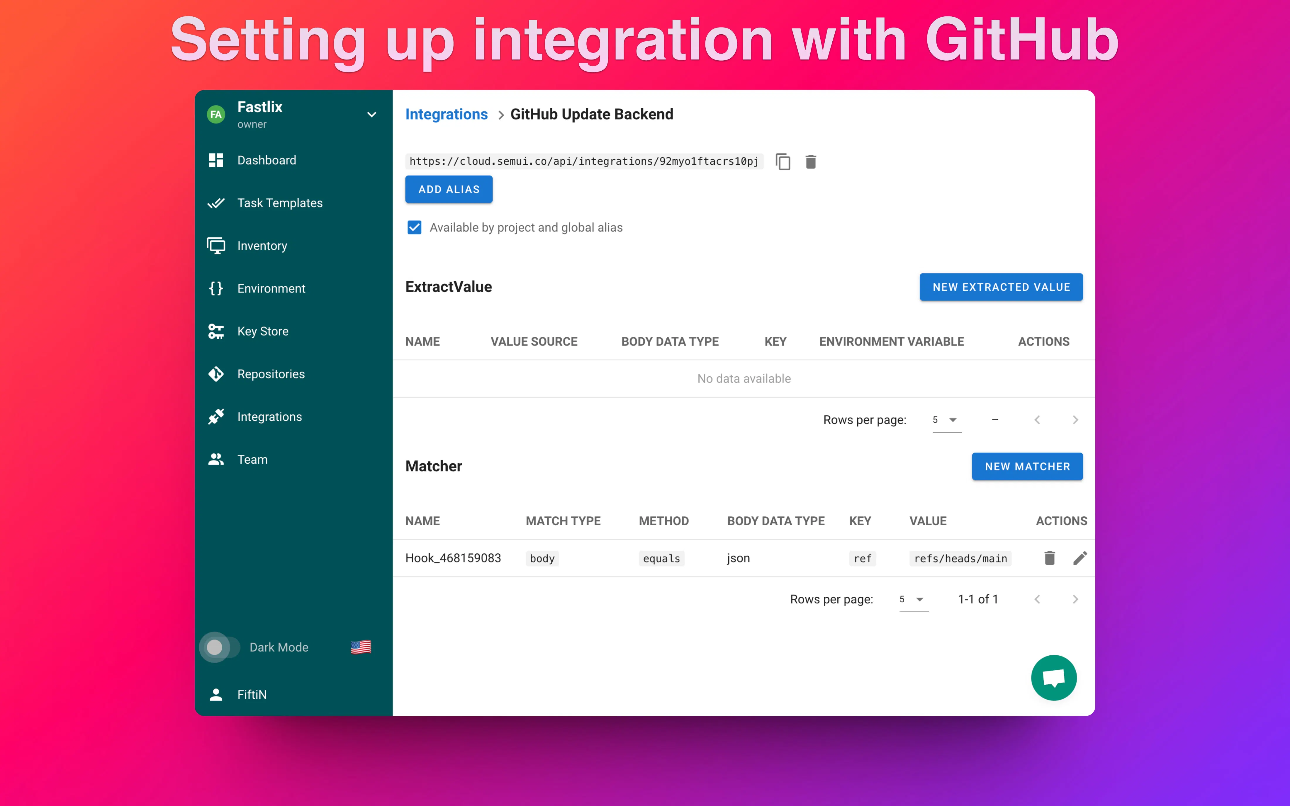Click the equals method cell
Image resolution: width=1290 pixels, height=806 pixels.
[661, 558]
